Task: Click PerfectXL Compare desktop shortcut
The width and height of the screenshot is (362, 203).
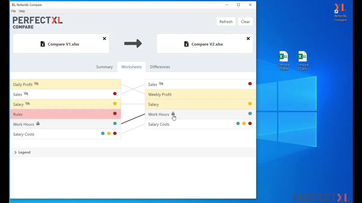Action: [x=340, y=13]
